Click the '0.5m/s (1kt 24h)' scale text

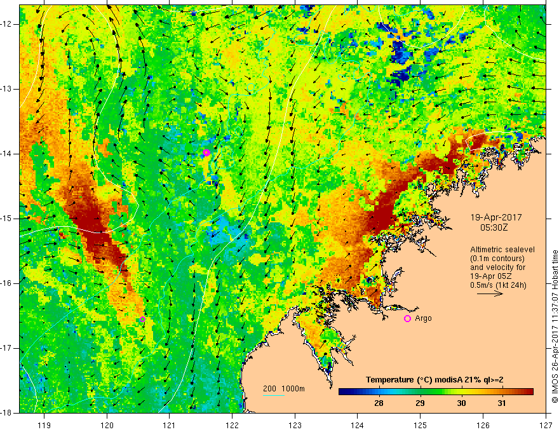tap(498, 285)
